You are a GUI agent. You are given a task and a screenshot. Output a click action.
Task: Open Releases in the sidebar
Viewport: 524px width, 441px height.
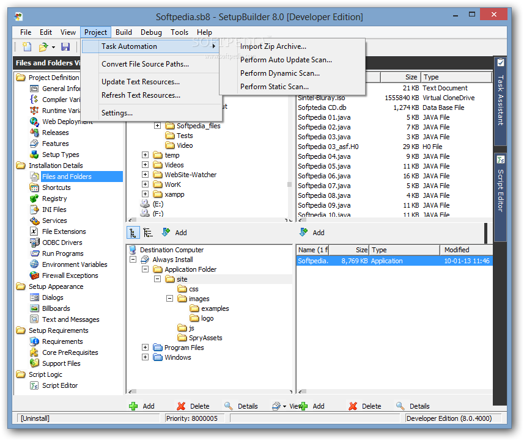click(55, 133)
